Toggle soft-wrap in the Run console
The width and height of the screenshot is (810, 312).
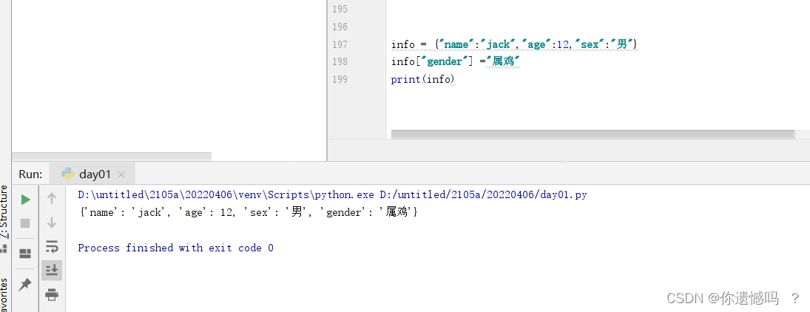coord(52,246)
